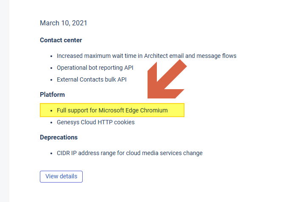
Task: Click bullet before External Contacts bulk API
Action: [51, 80]
